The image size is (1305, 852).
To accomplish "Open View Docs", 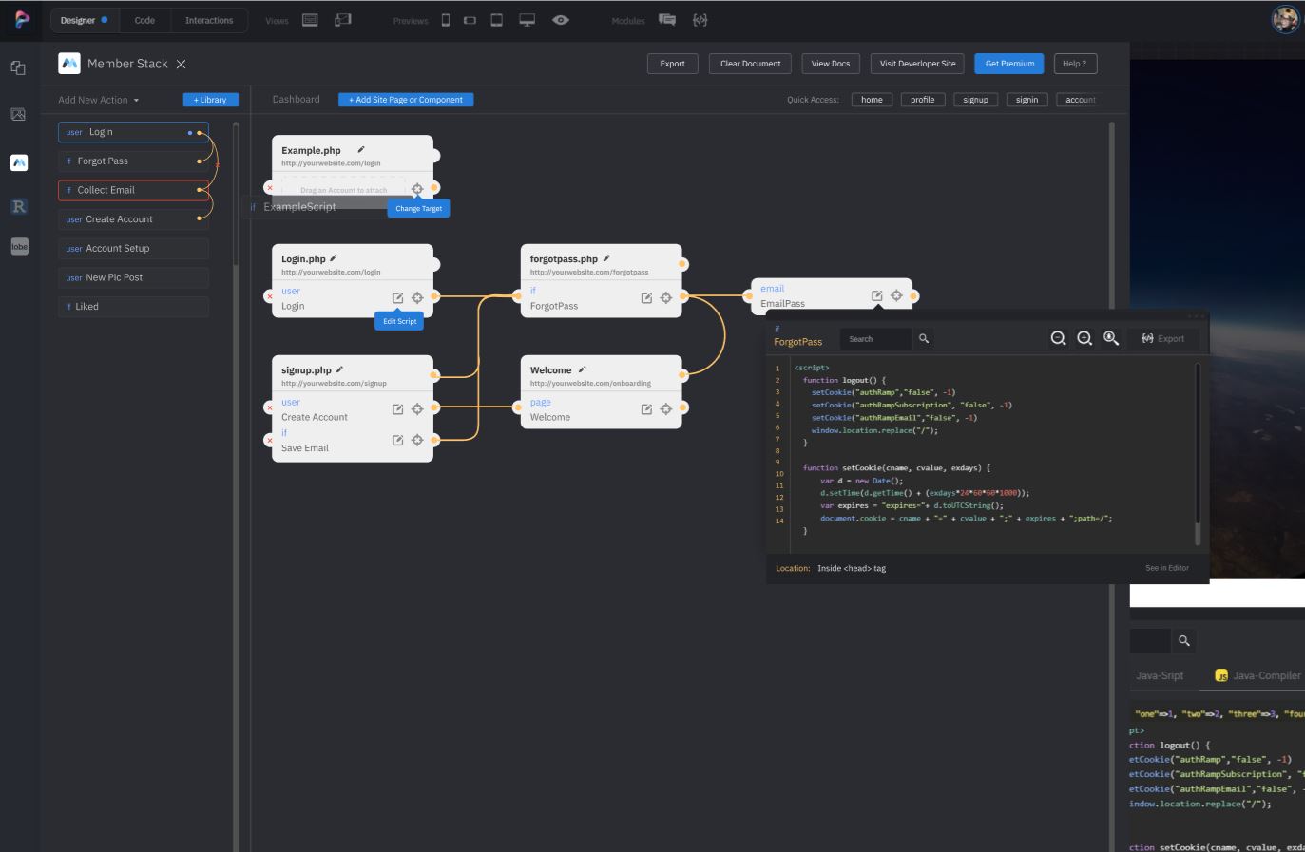I will tap(831, 64).
